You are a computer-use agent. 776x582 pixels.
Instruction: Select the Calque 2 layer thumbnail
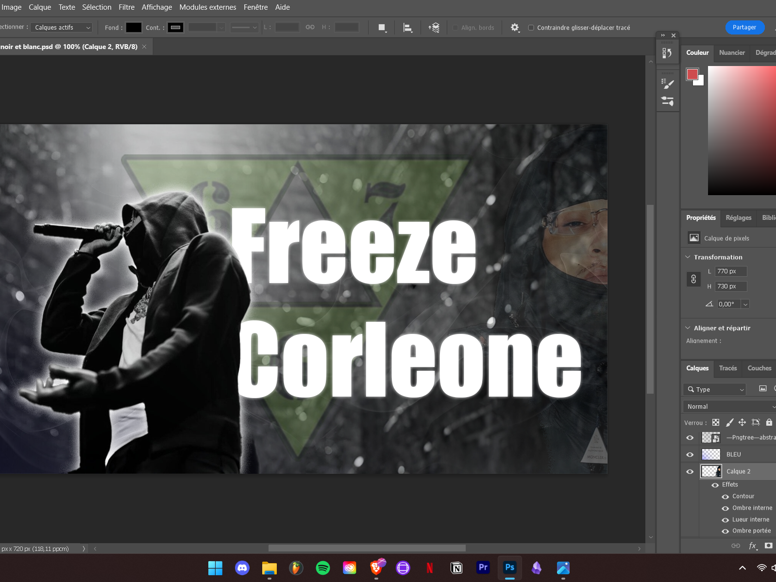[x=711, y=471]
